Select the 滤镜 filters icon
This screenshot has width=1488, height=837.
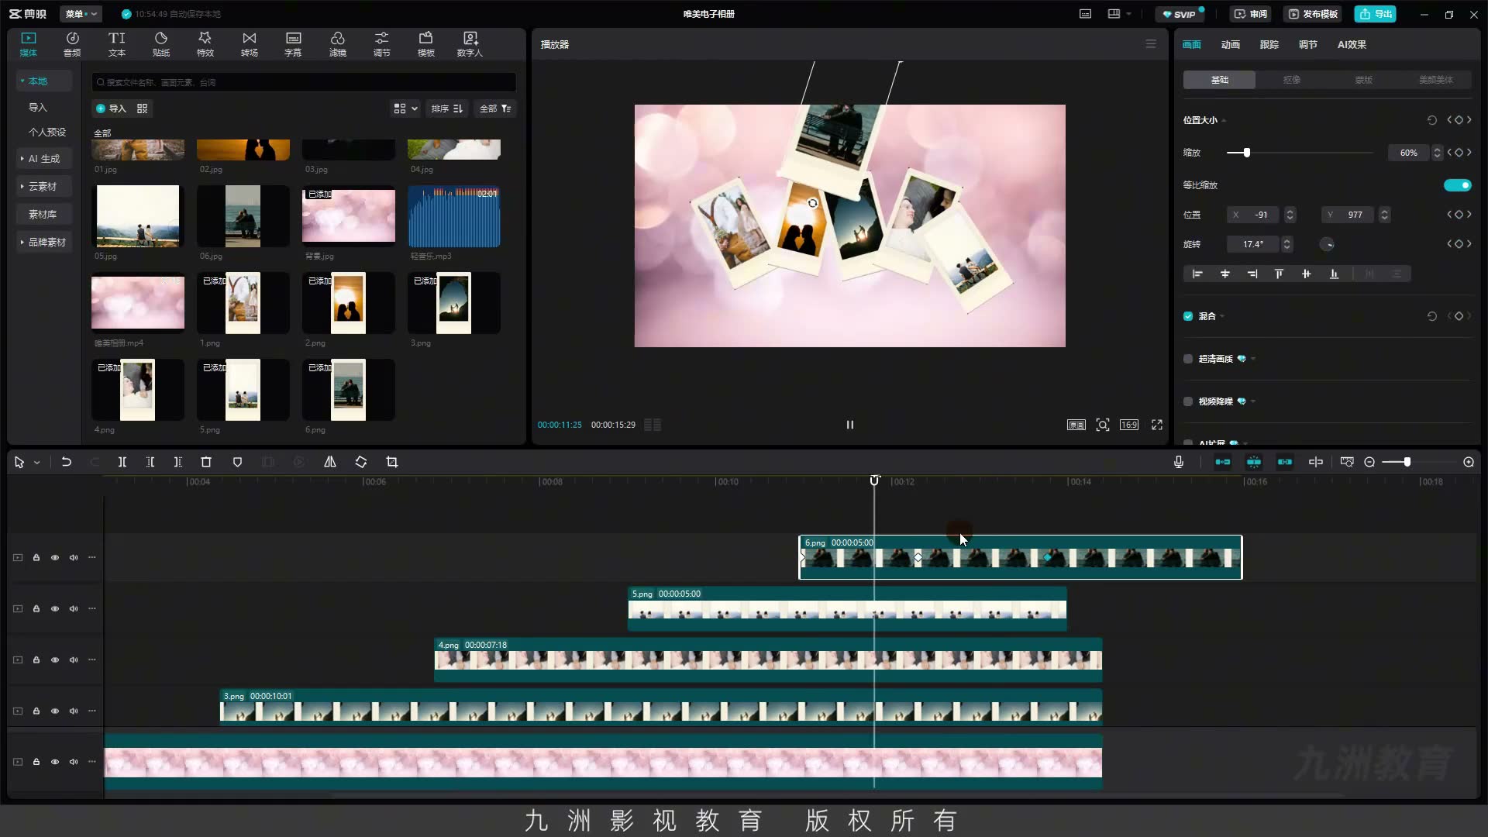tap(337, 44)
